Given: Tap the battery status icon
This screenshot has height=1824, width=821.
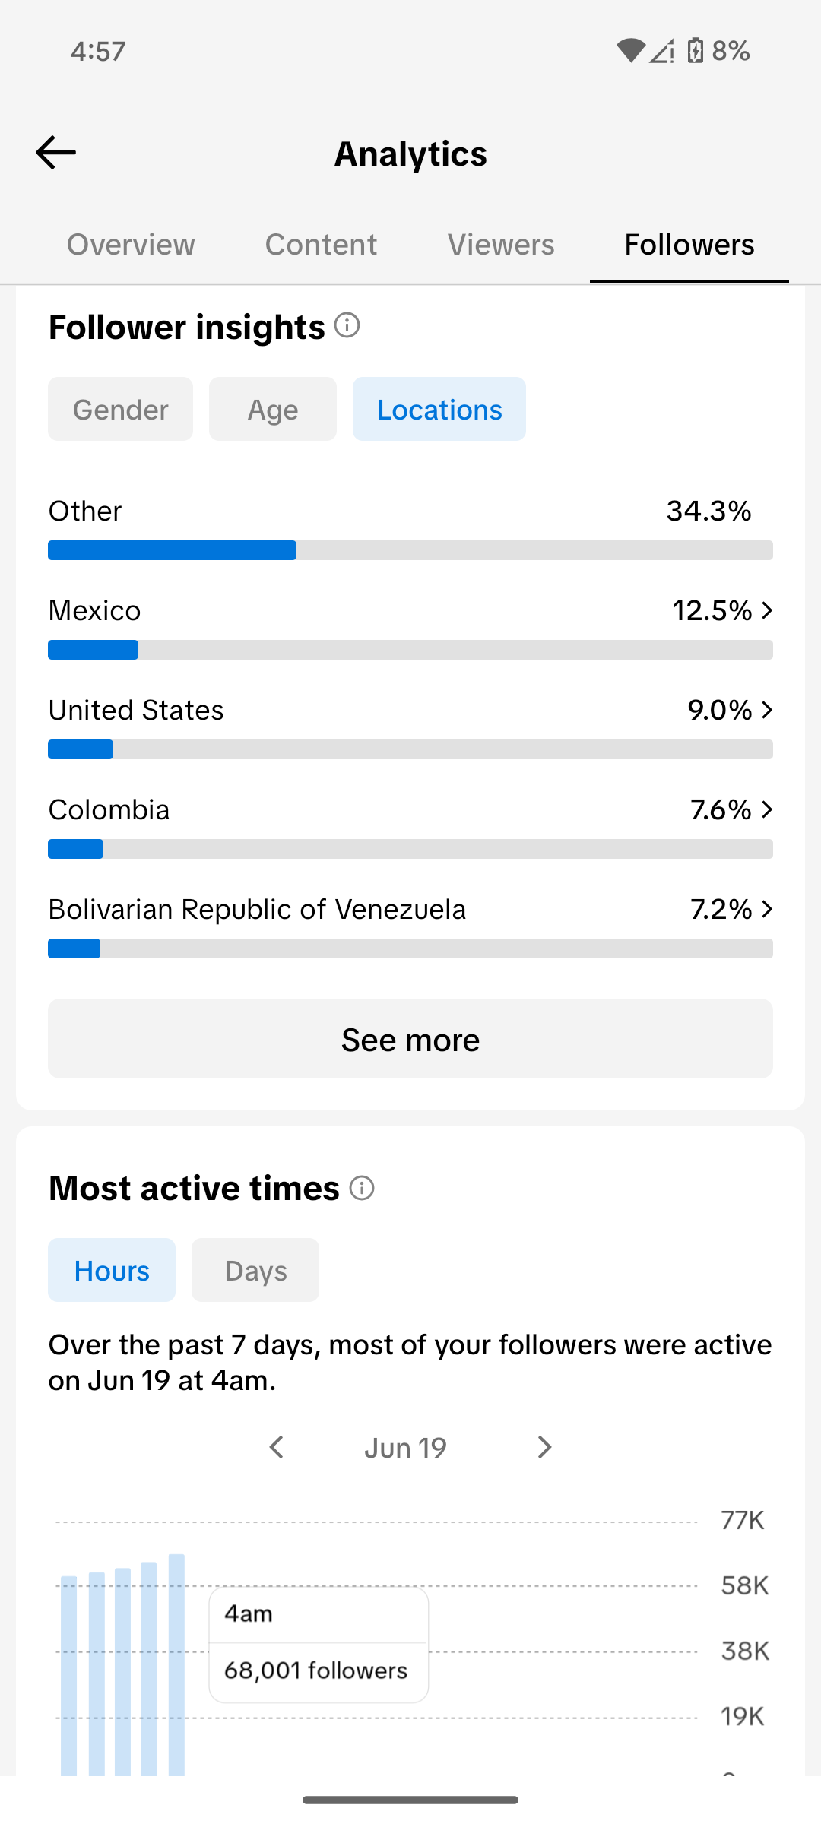Looking at the screenshot, I should 696,51.
